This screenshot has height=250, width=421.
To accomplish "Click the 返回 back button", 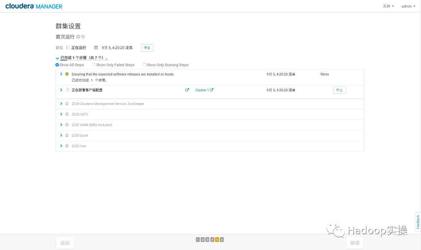I will (65, 243).
